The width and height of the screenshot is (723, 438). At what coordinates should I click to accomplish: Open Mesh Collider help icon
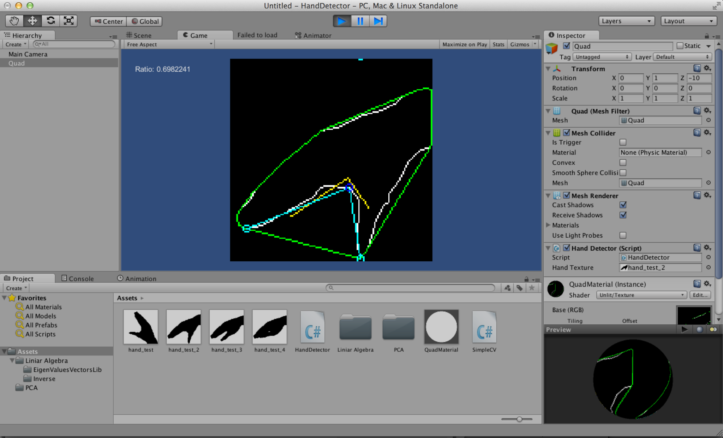coord(697,133)
